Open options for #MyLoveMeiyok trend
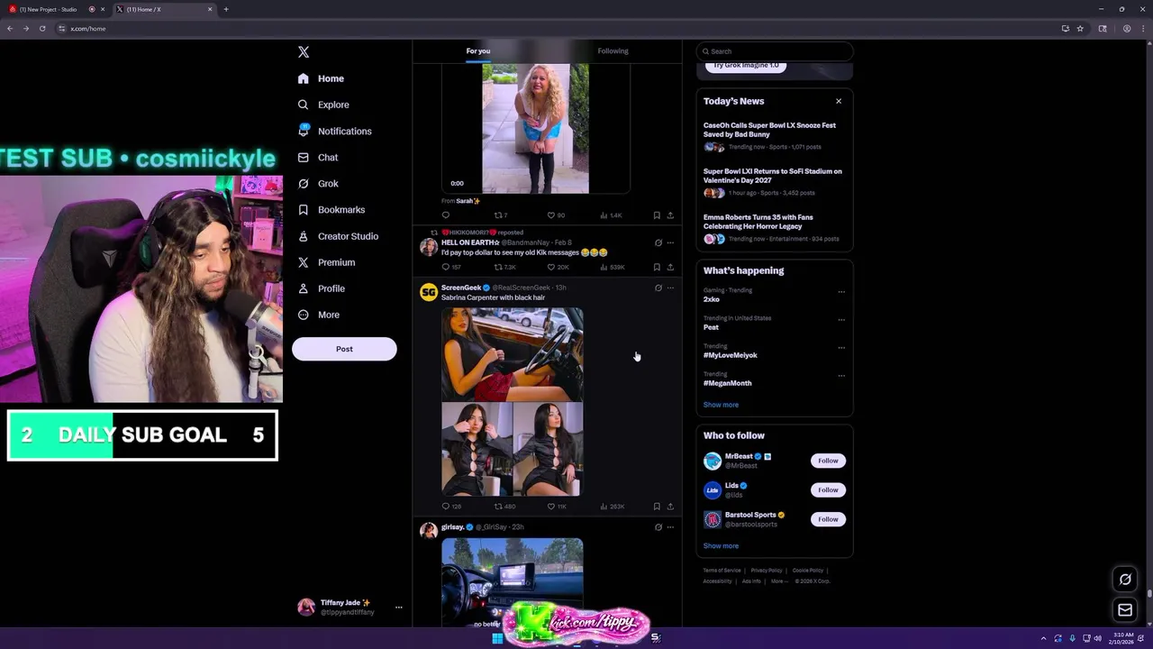1153x649 pixels. pyautogui.click(x=841, y=347)
